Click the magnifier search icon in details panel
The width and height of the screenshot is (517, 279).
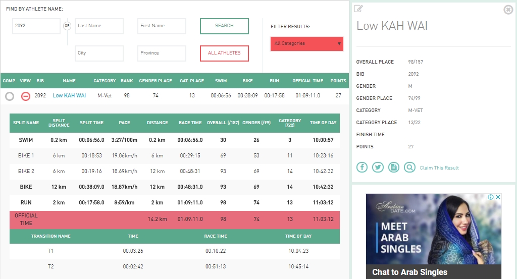[x=409, y=168]
